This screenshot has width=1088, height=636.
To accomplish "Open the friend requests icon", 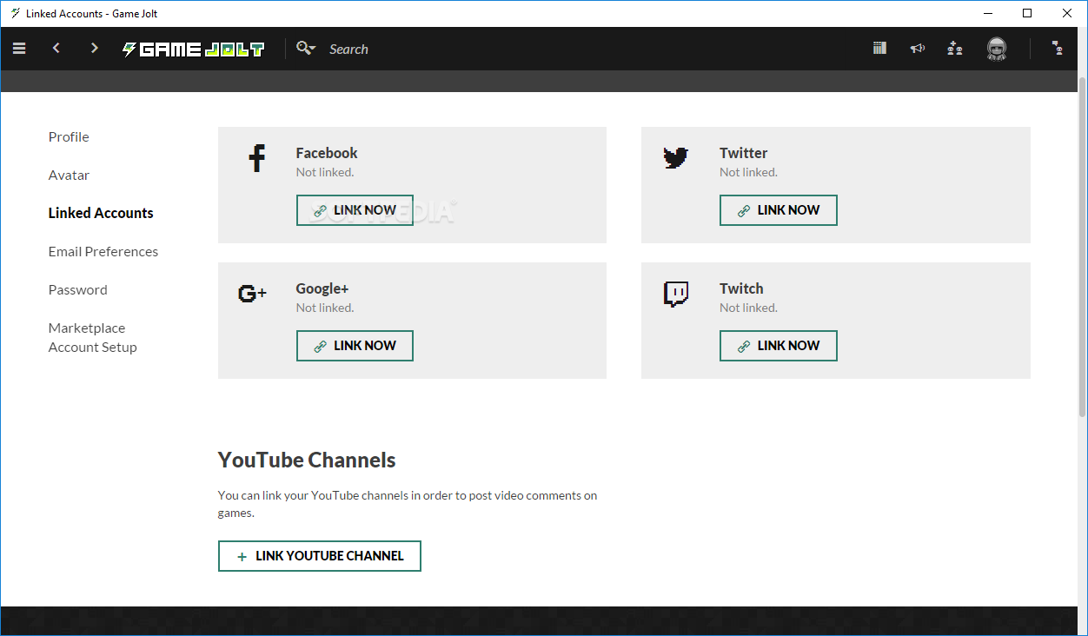I will (955, 49).
